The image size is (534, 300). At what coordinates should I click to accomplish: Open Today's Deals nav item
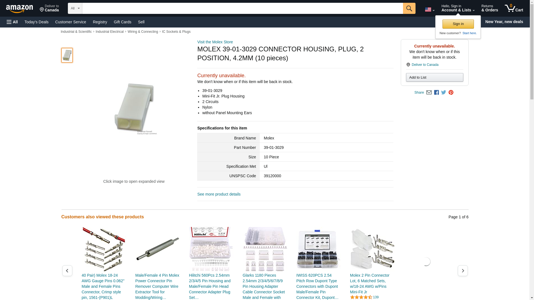pos(36,22)
